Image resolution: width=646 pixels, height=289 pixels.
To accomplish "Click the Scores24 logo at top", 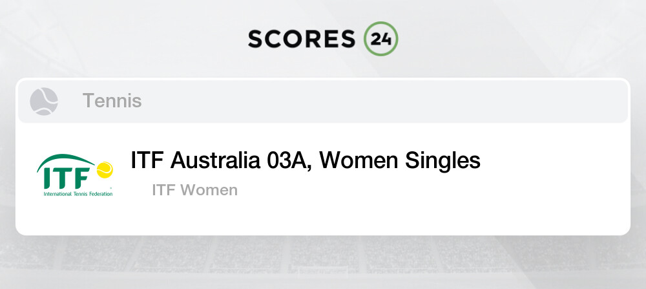I will pyautogui.click(x=322, y=39).
